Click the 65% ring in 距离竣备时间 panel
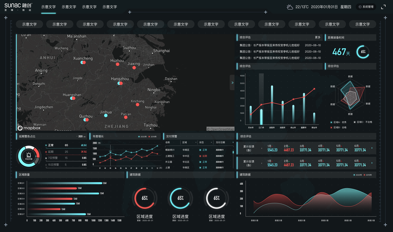The image size is (393, 232). (363, 52)
